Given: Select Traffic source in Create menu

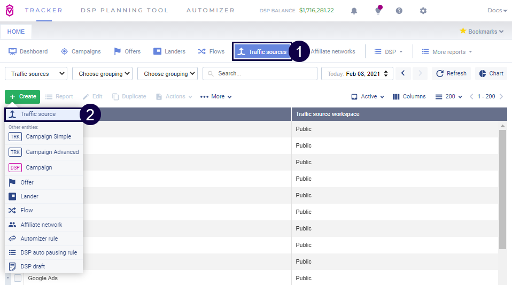Looking at the screenshot, I should tap(37, 114).
